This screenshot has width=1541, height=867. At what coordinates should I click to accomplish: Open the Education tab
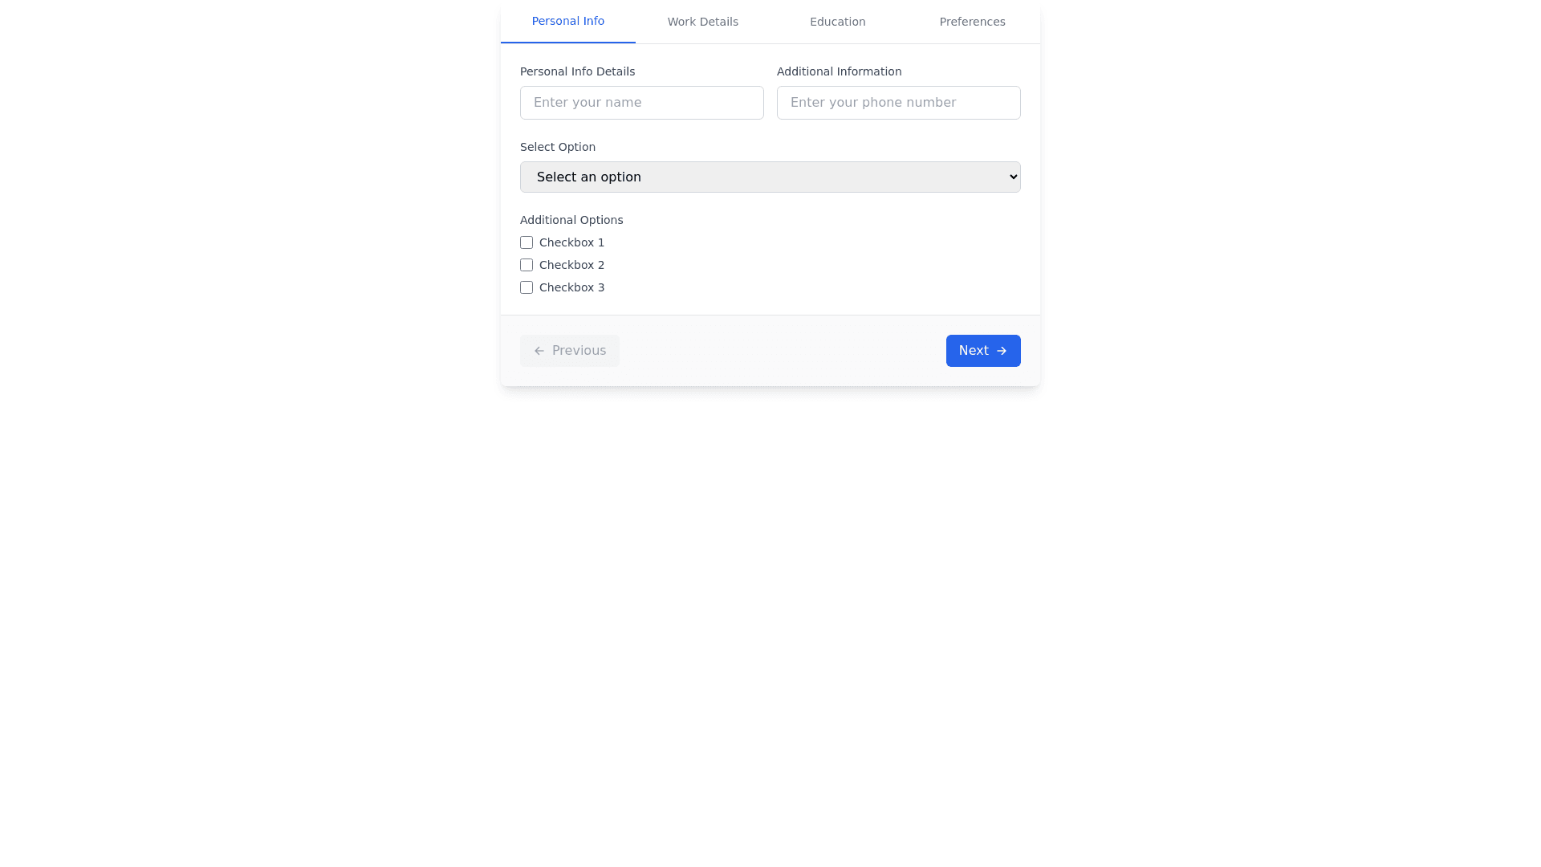point(837,22)
